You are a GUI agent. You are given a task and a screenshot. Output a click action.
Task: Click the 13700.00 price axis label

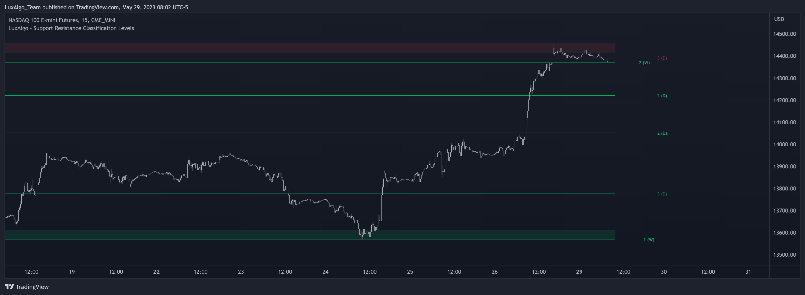coord(784,211)
